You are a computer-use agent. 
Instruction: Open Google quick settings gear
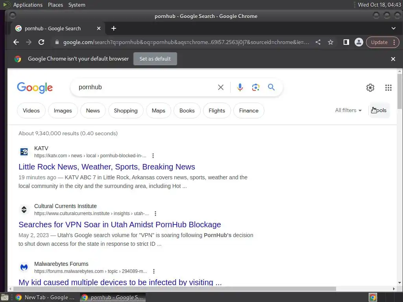tap(370, 88)
